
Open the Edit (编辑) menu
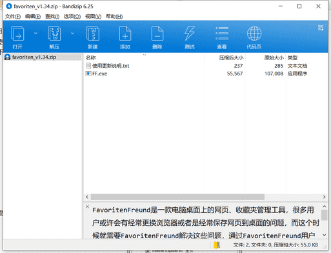(33, 17)
